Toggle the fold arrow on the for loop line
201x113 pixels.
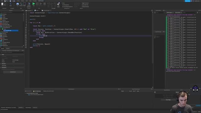(29, 23)
